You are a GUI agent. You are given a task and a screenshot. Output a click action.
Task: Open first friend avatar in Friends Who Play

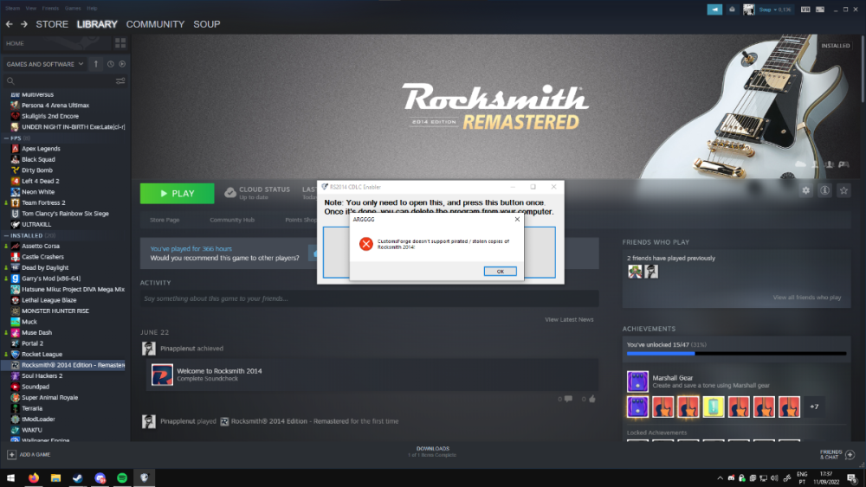tap(635, 272)
